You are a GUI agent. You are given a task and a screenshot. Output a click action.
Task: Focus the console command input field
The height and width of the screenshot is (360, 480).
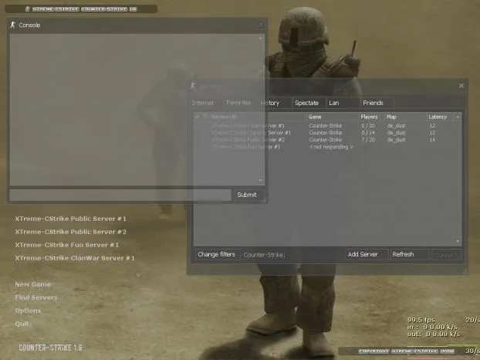coord(120,195)
